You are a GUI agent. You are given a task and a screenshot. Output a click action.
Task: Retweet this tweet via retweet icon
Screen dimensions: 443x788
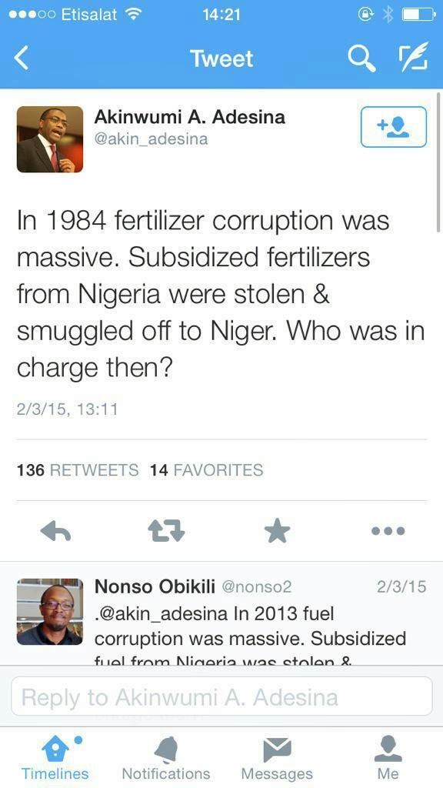pyautogui.click(x=166, y=531)
